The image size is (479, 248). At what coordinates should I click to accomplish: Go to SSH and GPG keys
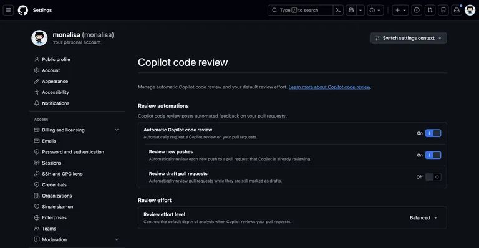[62, 174]
